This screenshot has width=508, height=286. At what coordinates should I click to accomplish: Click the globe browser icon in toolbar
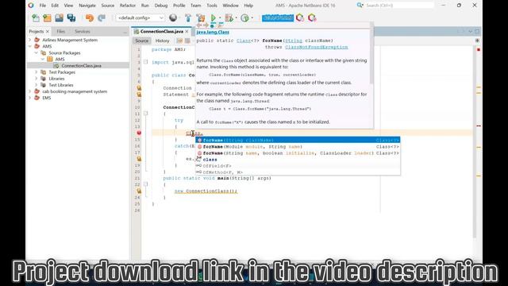tap(173, 17)
